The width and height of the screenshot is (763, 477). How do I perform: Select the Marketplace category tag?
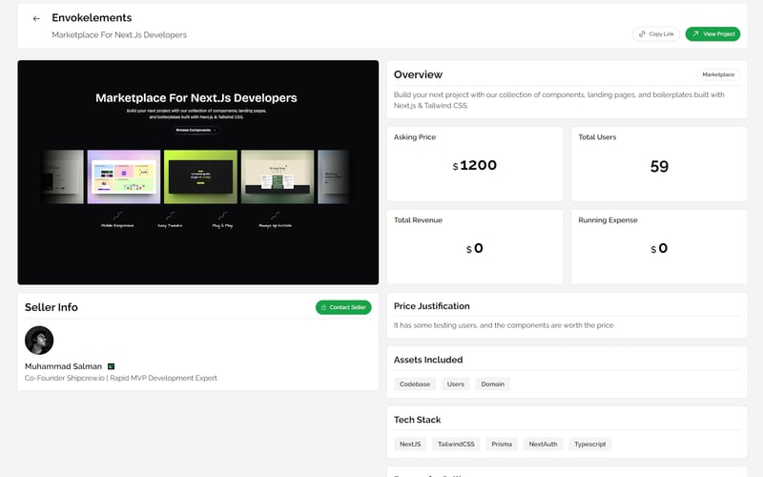pos(718,74)
